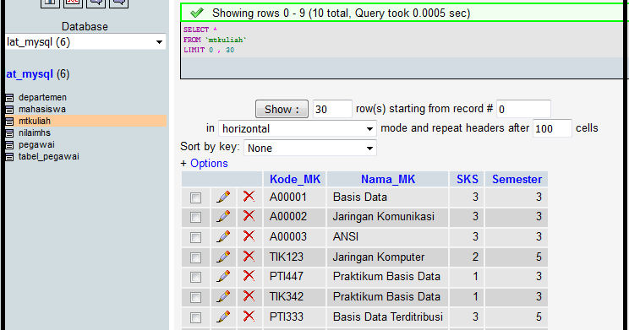Select the TIK342 row checkbox
This screenshot has width=629, height=330.
(195, 298)
